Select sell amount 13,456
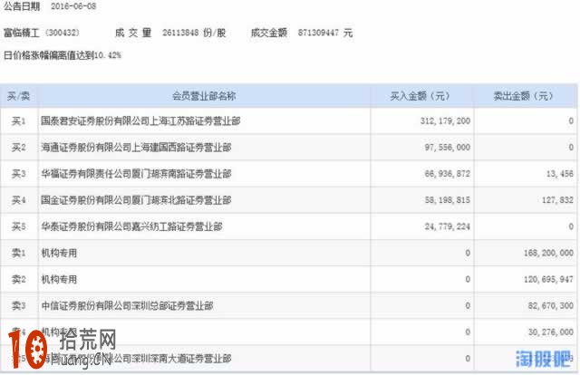Image resolution: width=580 pixels, height=375 pixels. point(560,174)
